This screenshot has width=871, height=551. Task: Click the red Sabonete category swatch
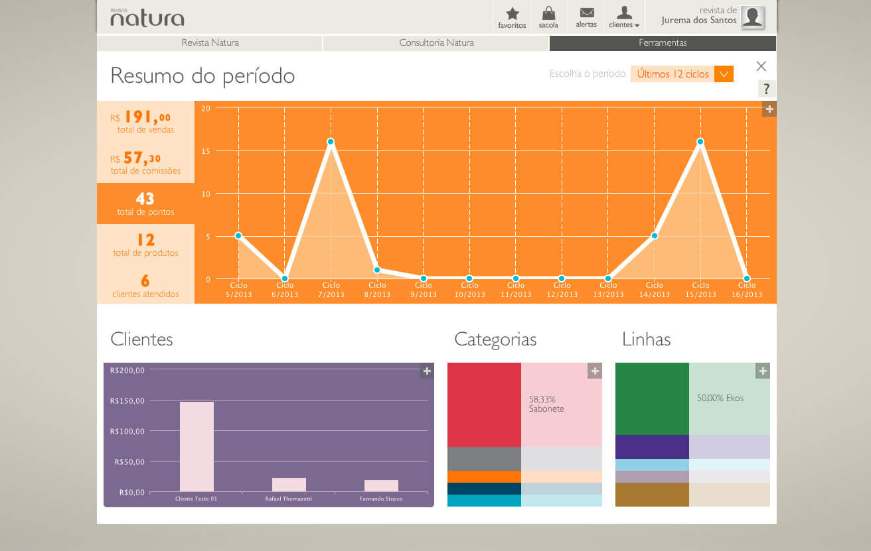coord(484,404)
